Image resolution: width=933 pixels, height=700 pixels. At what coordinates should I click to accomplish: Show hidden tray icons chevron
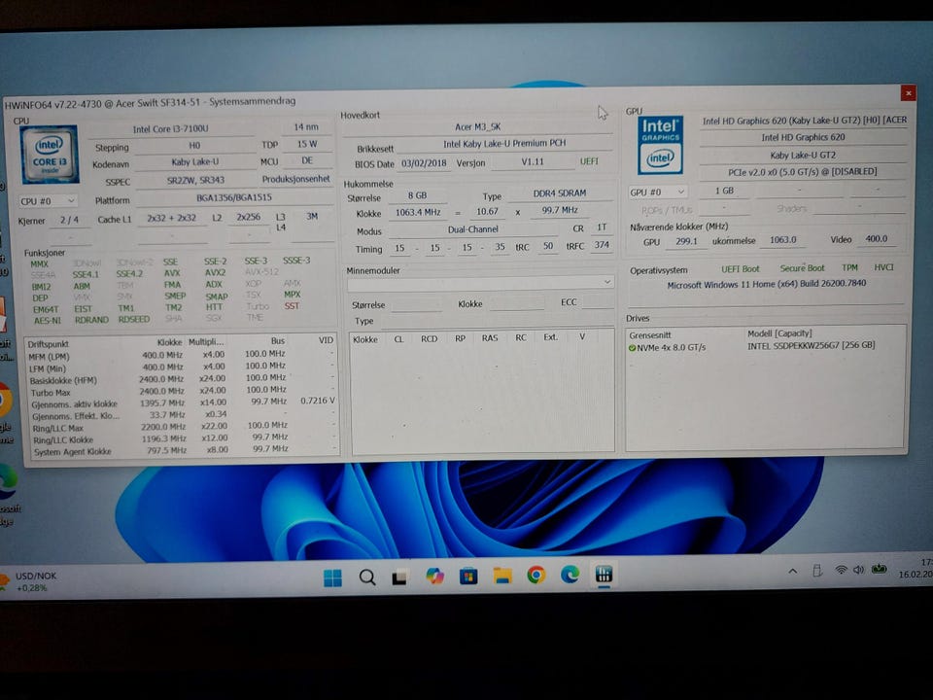(x=793, y=572)
